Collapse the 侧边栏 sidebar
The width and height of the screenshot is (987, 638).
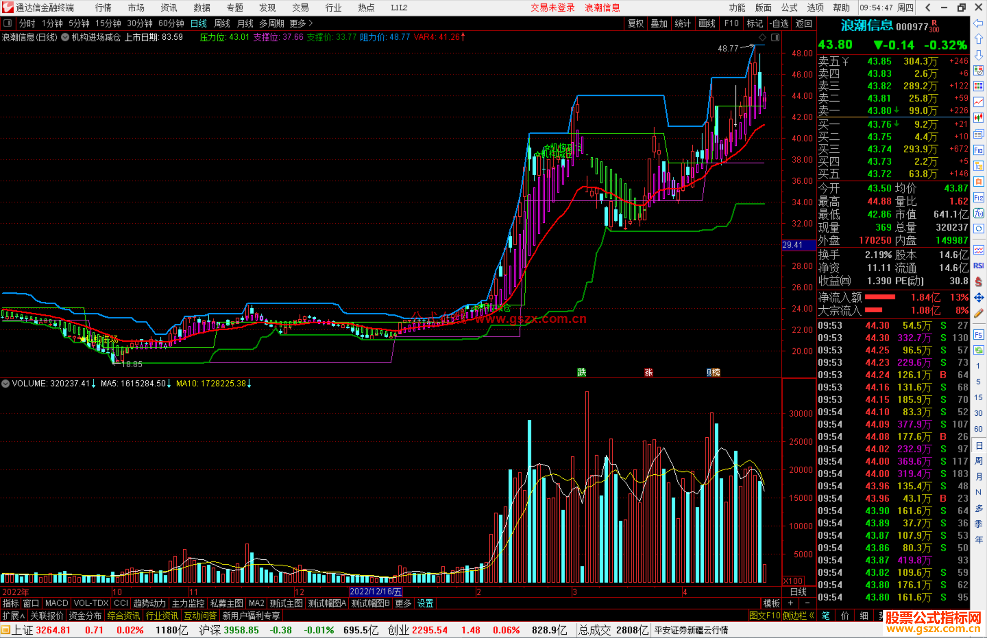coord(798,616)
